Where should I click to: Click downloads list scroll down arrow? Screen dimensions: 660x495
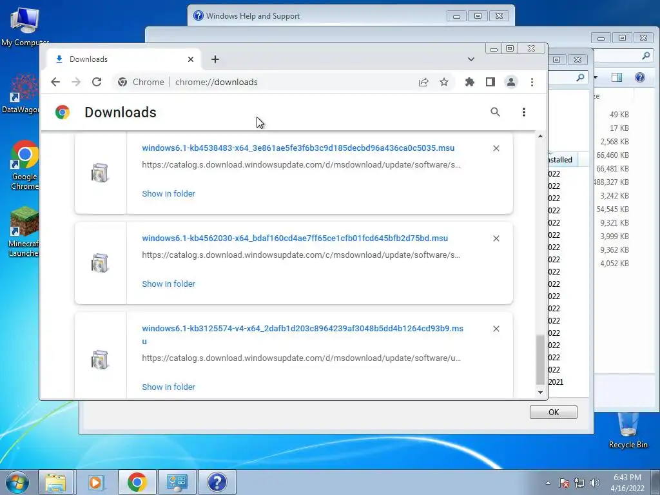[541, 393]
